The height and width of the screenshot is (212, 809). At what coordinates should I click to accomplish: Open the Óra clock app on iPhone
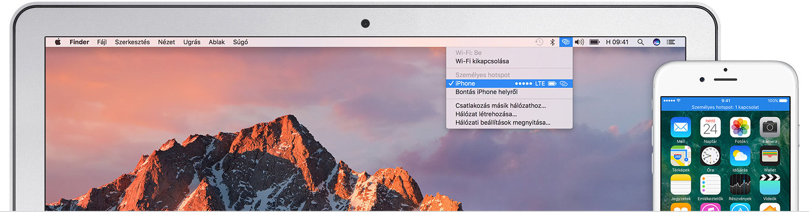[710, 156]
